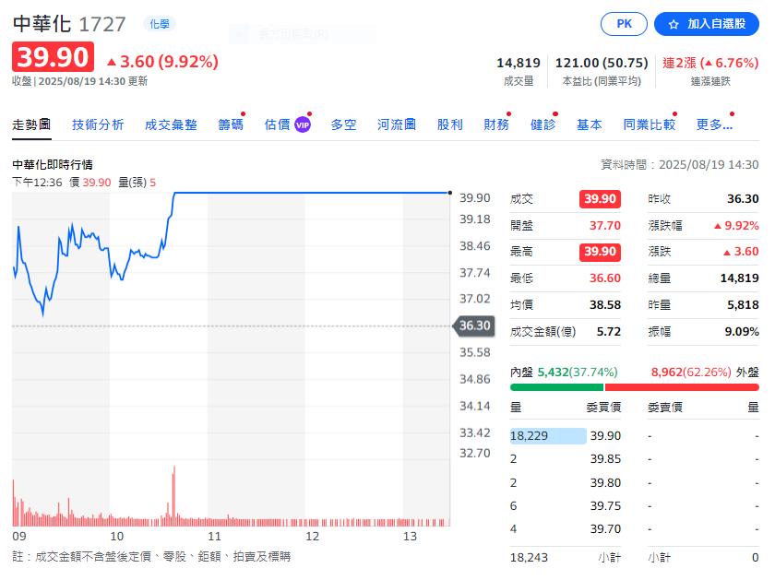775x580 pixels.
Task: Click the red 外盤 portion of the bar
Action: [682, 387]
